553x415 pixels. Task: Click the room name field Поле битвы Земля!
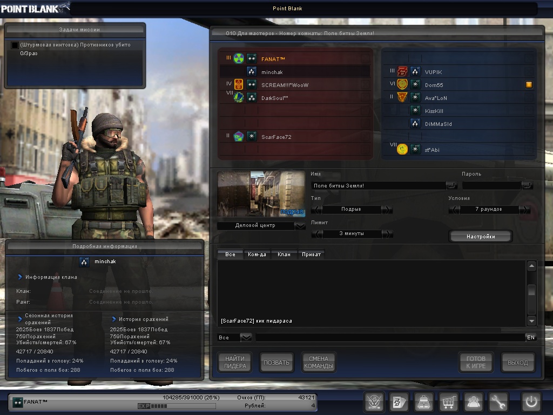pyautogui.click(x=378, y=186)
